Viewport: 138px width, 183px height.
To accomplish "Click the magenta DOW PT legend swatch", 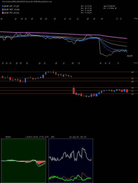I will tap(3, 13).
